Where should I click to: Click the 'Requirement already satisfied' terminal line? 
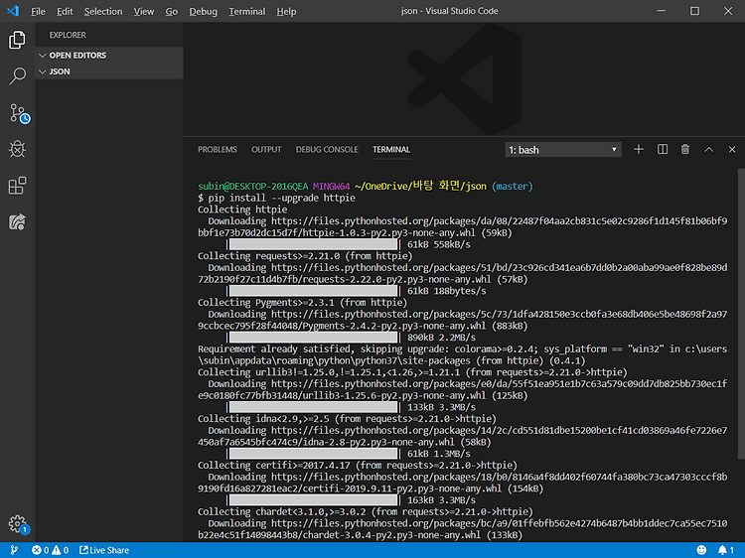(462, 354)
